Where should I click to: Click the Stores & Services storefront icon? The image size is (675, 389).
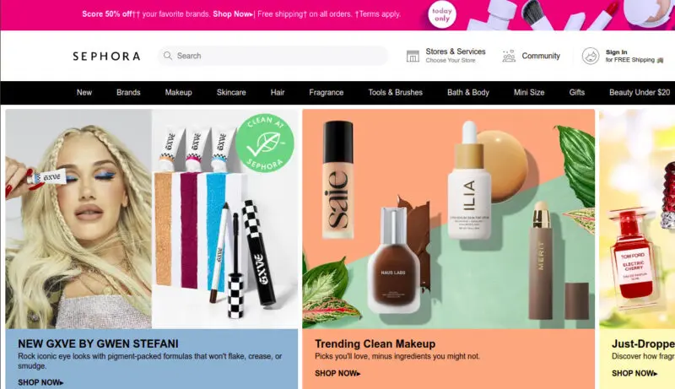pyautogui.click(x=413, y=56)
